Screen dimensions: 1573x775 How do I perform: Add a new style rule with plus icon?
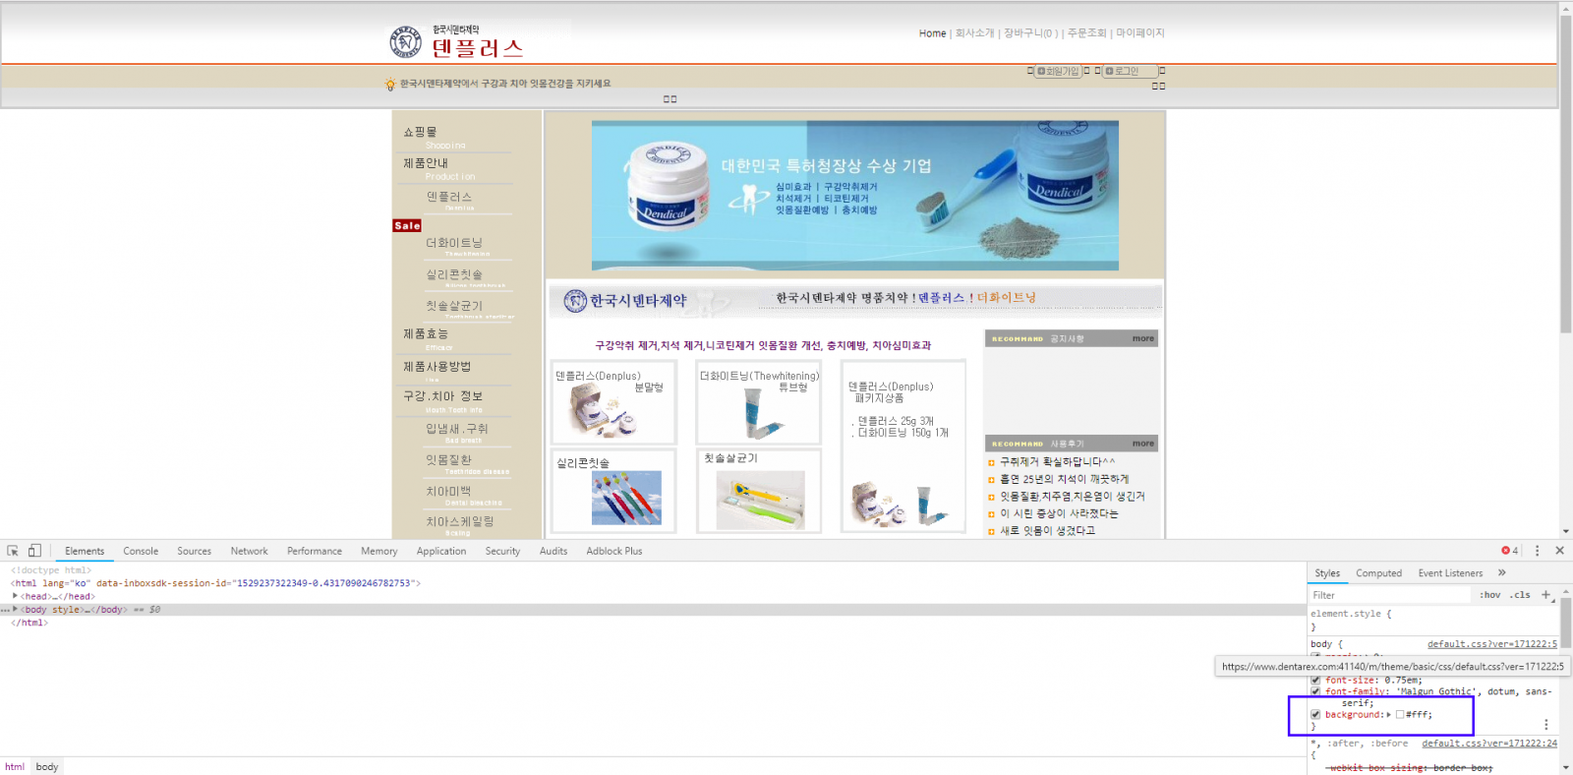click(1545, 594)
